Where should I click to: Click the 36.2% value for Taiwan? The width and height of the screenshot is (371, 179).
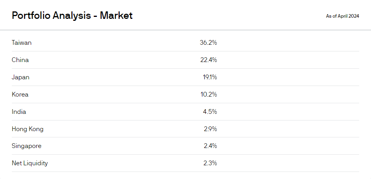(x=208, y=43)
